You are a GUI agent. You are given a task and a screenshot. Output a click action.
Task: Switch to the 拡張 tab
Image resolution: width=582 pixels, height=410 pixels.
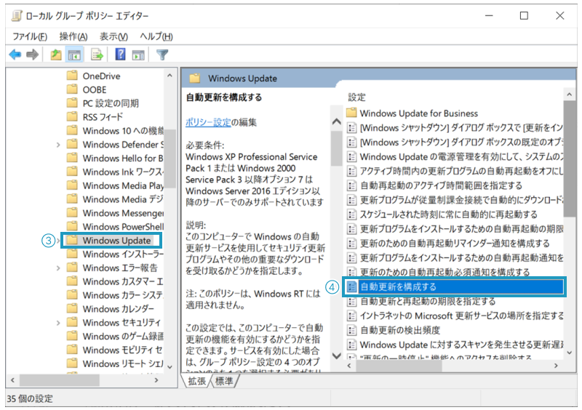click(196, 381)
